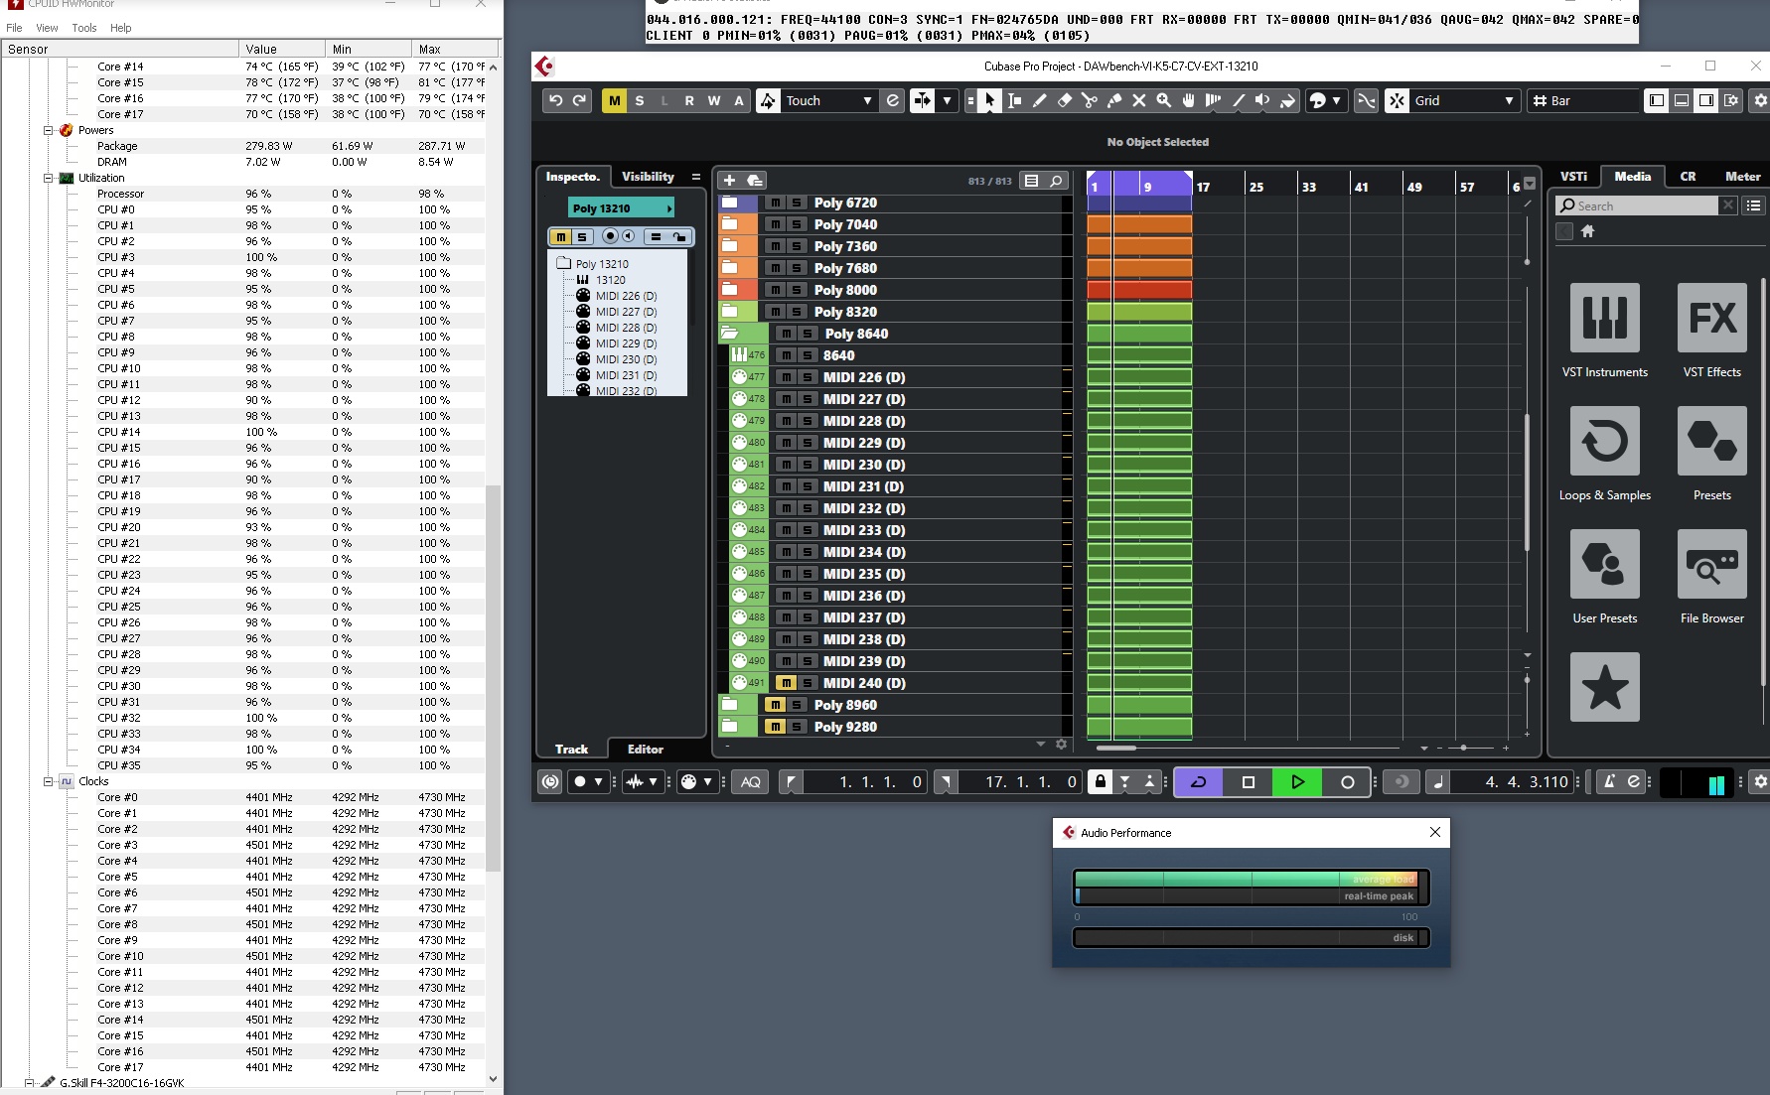This screenshot has width=1770, height=1095.
Task: Click the Redo arrow in Cubase toolbar
Action: point(580,100)
